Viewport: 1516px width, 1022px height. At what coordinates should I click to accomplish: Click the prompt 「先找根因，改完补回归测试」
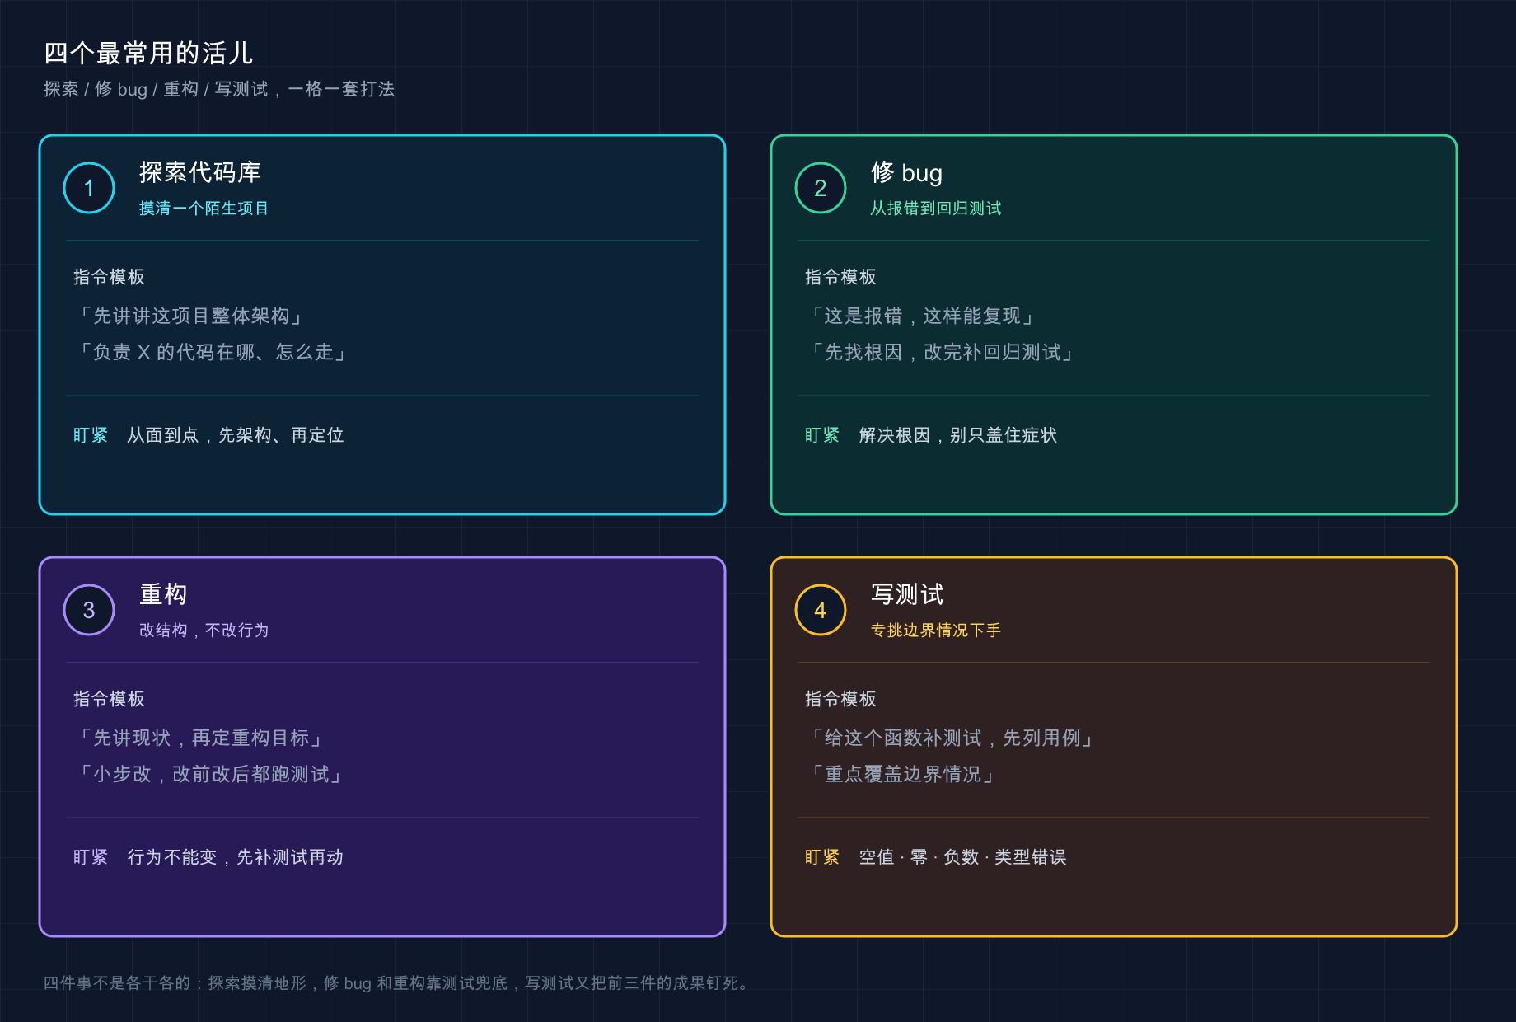[x=943, y=352]
